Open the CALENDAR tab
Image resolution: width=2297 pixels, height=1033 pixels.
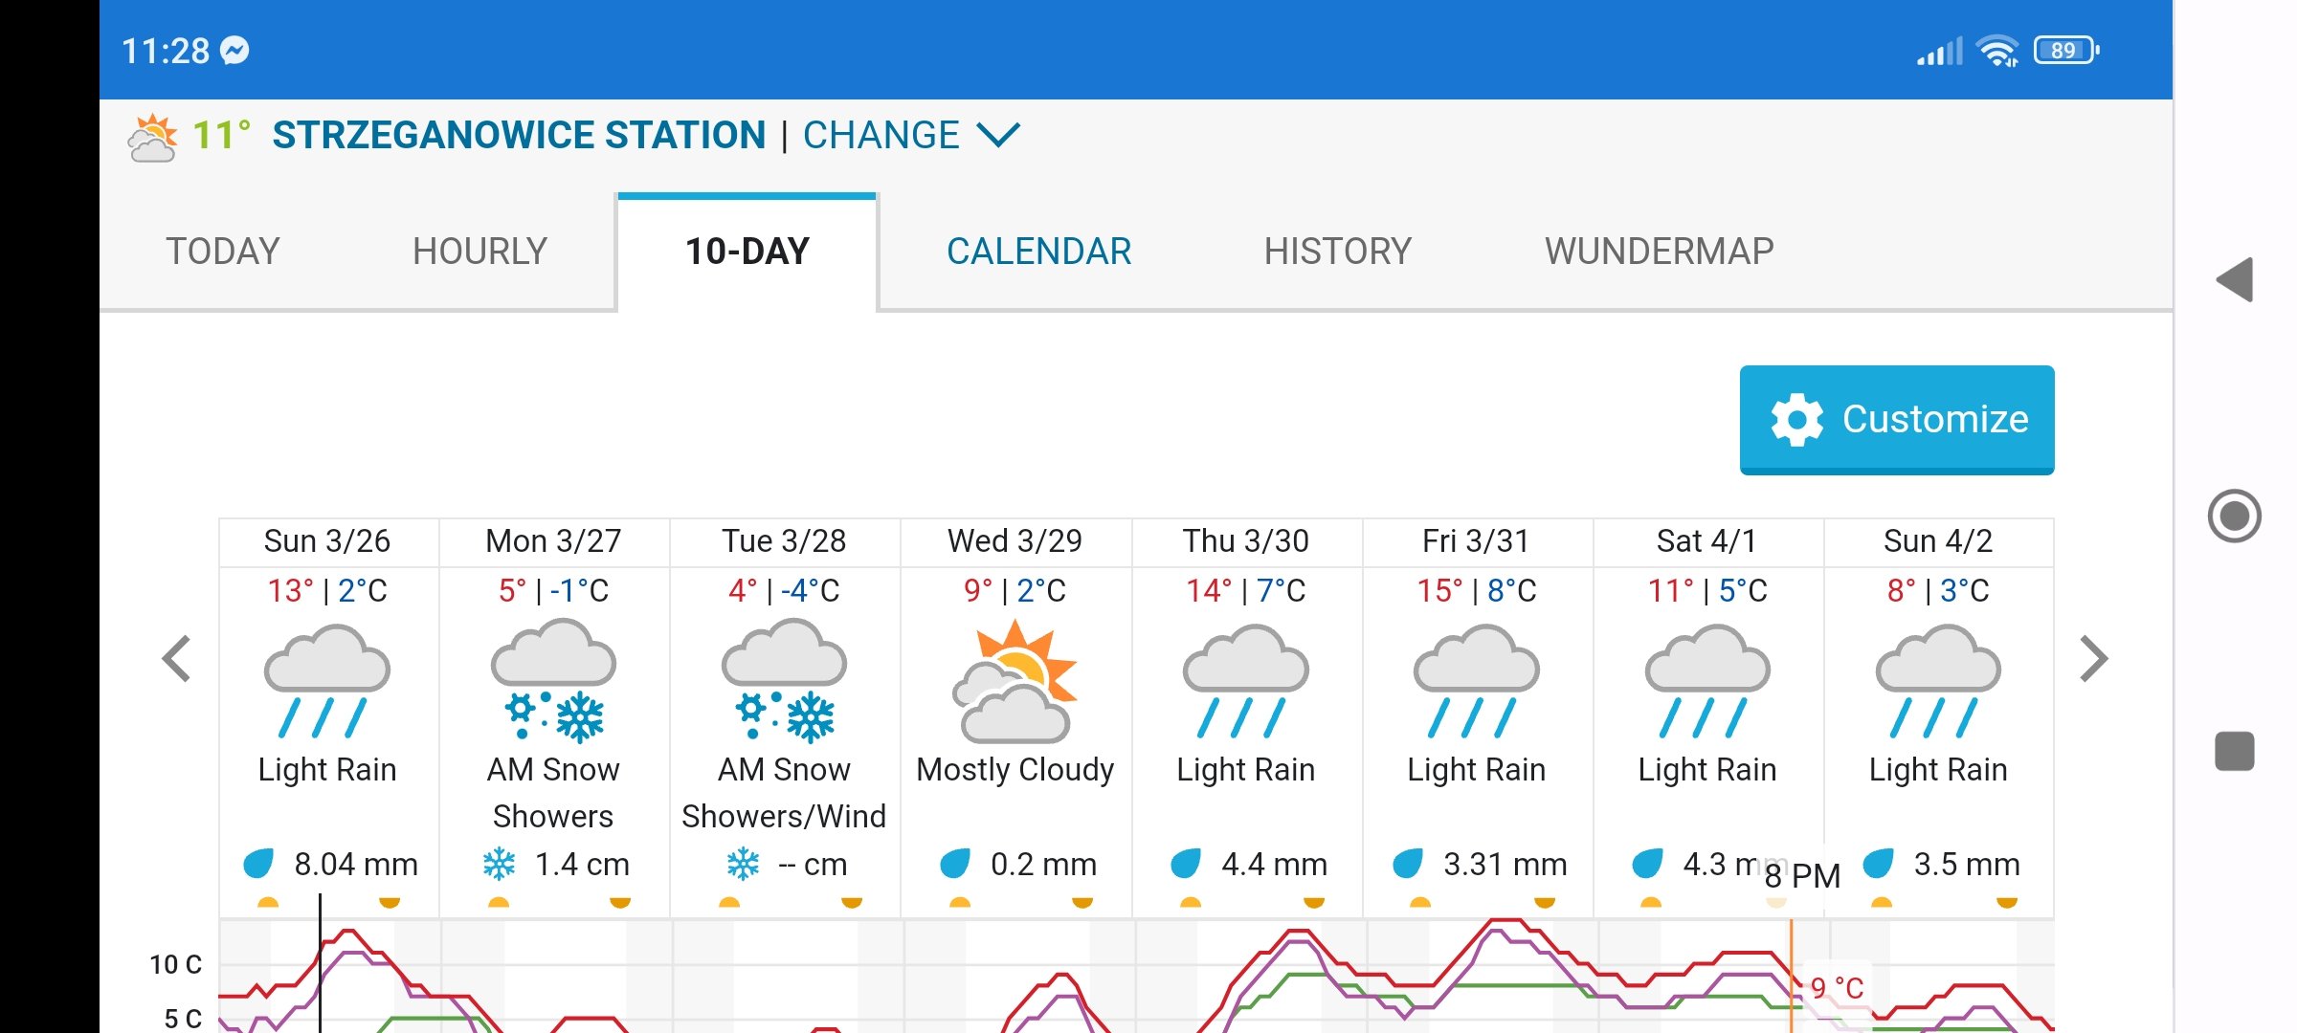(x=1038, y=252)
